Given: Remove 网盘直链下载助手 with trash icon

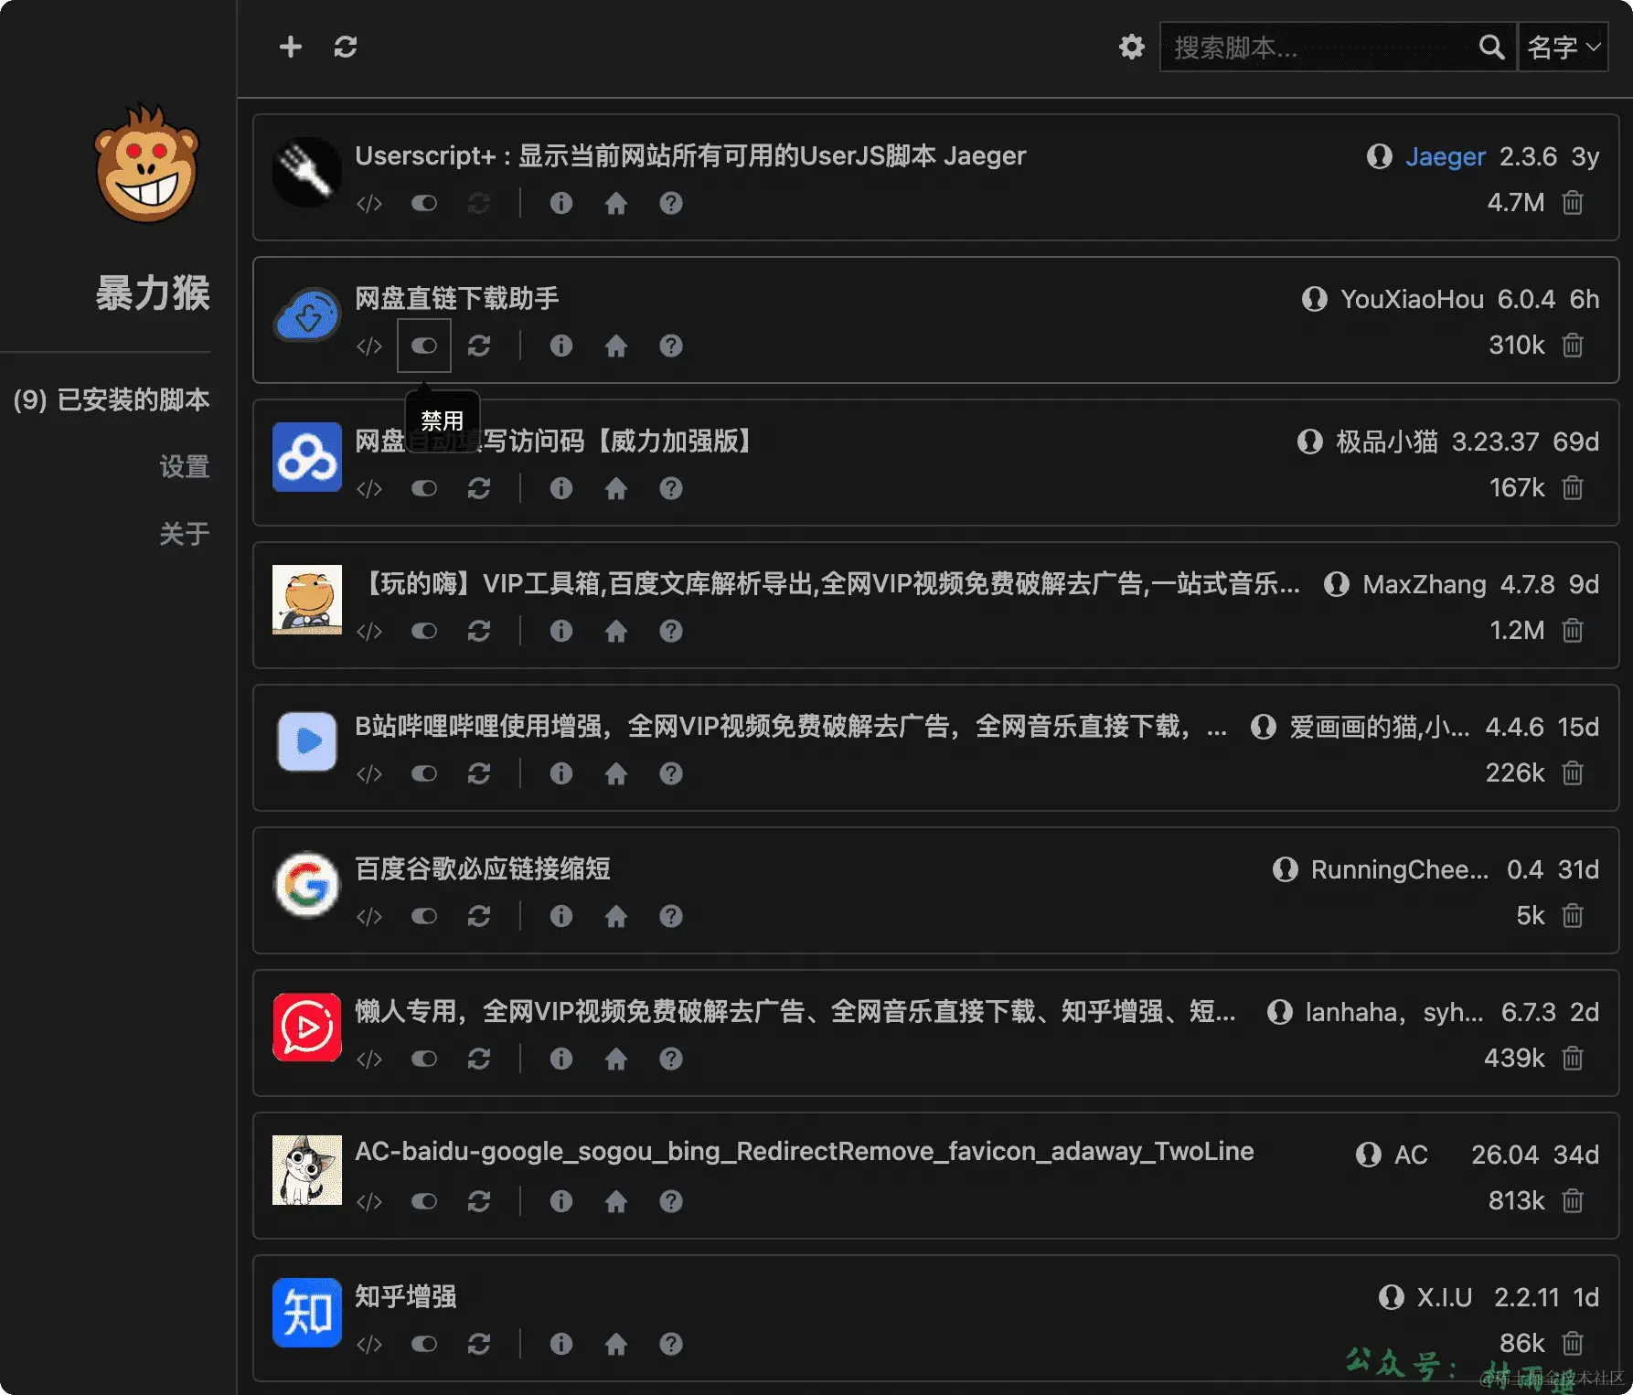Looking at the screenshot, I should [1573, 345].
